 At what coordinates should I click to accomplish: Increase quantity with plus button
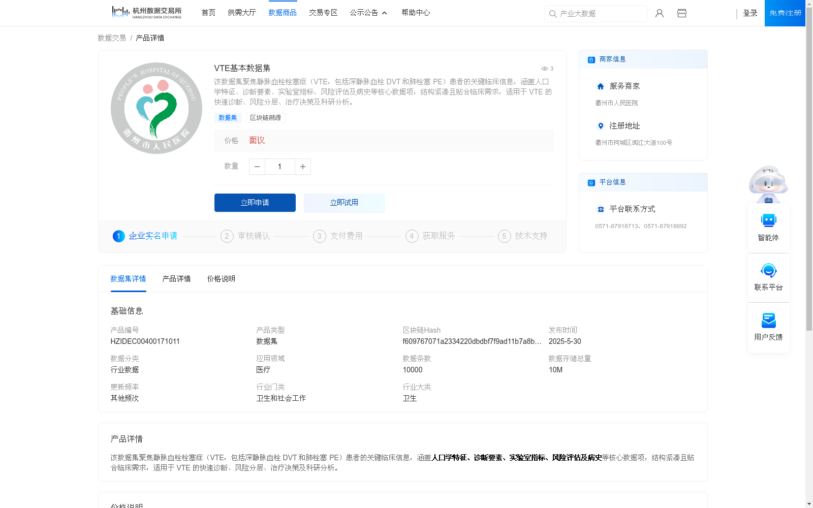pyautogui.click(x=303, y=167)
